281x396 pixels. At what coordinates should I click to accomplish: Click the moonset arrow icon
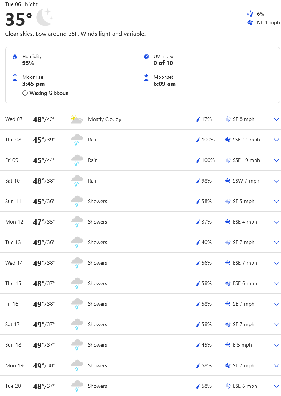[146, 78]
